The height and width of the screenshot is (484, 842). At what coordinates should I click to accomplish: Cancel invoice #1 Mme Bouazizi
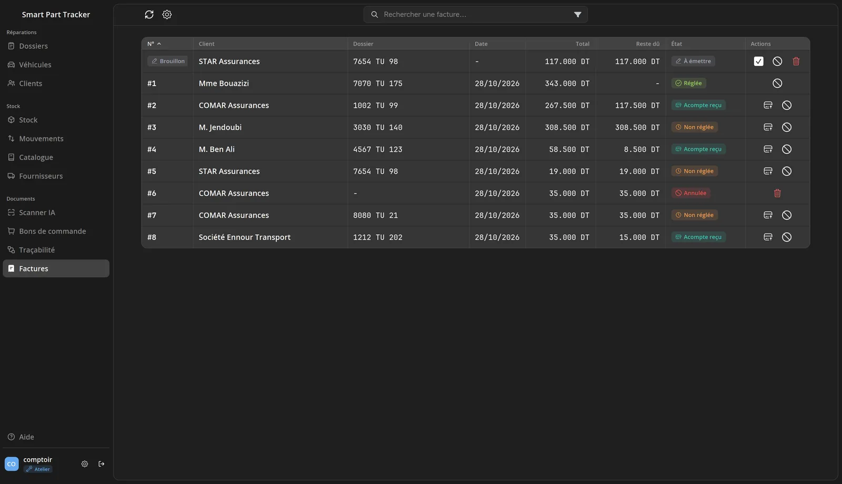click(777, 83)
